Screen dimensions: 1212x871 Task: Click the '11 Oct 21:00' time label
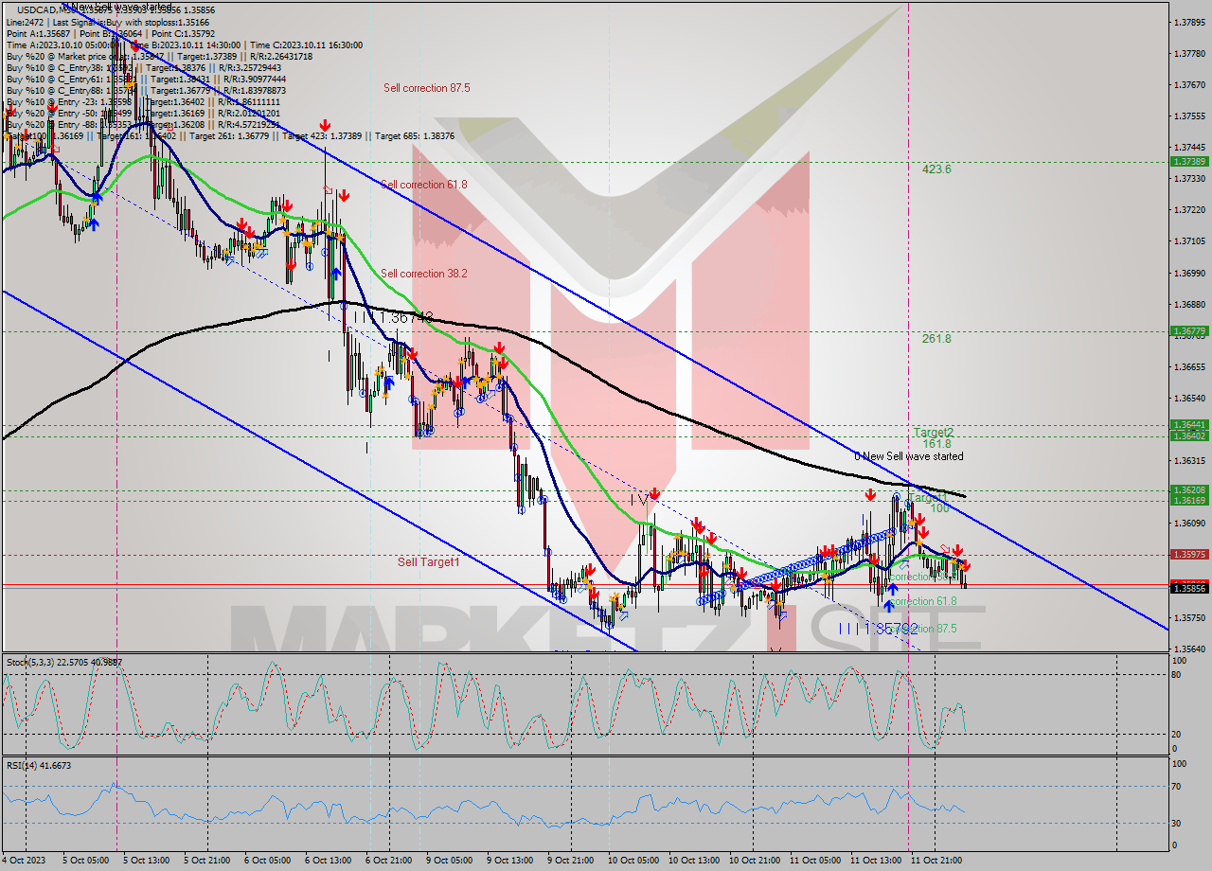tap(935, 861)
